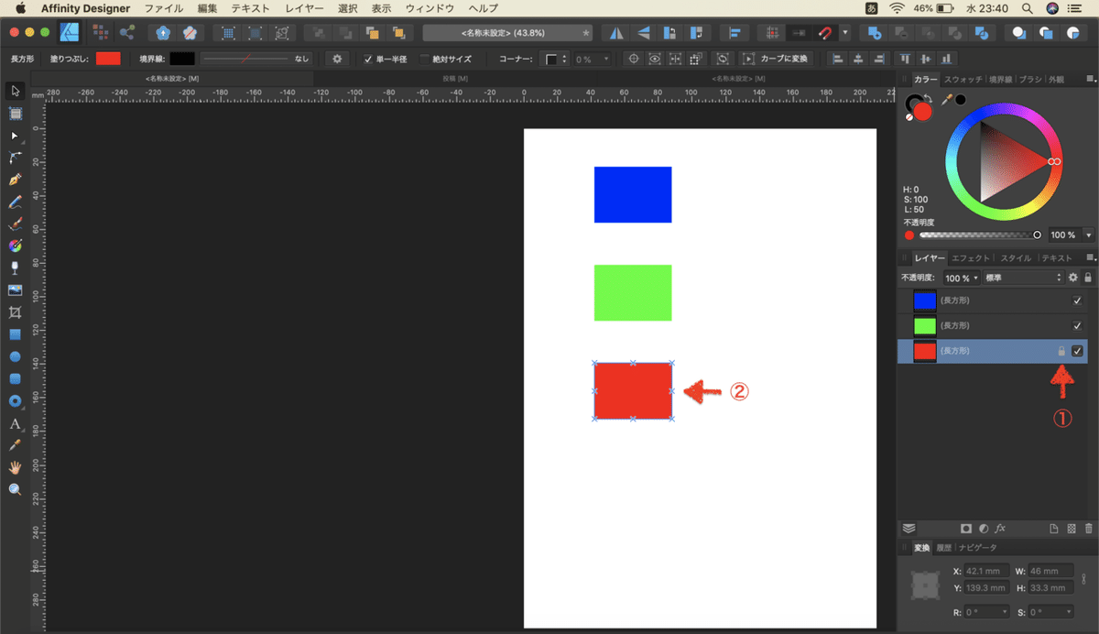Unlock the red rectangle layer lock icon
Image resolution: width=1099 pixels, height=634 pixels.
point(1061,351)
